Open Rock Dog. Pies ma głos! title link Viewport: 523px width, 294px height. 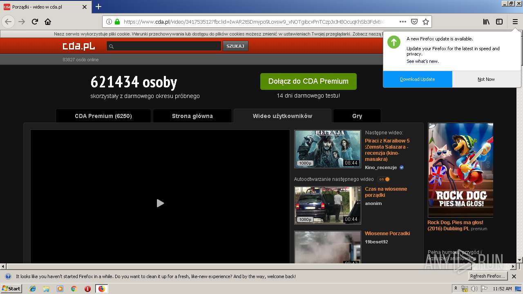click(x=455, y=225)
